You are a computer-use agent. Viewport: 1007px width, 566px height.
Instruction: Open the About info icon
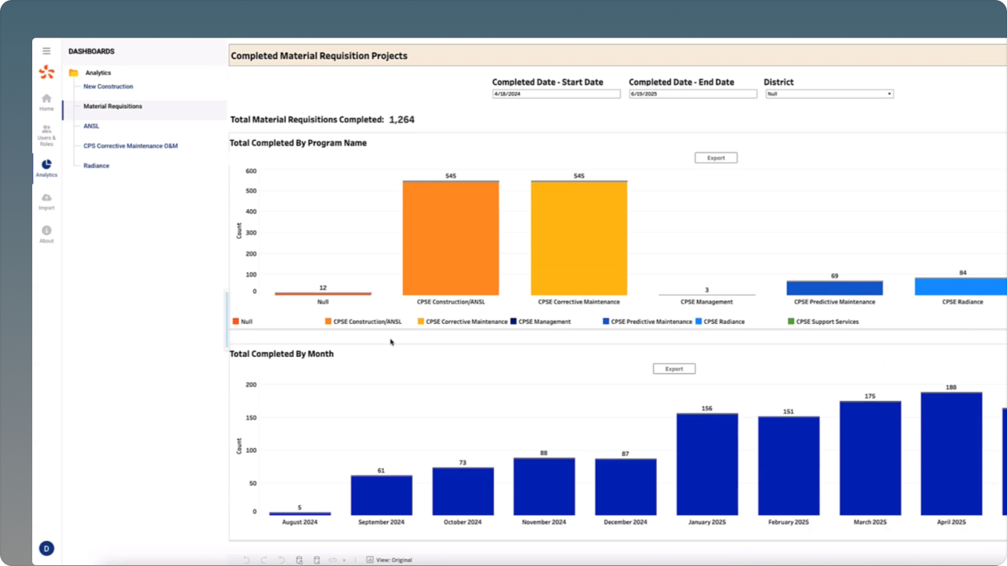pos(46,234)
